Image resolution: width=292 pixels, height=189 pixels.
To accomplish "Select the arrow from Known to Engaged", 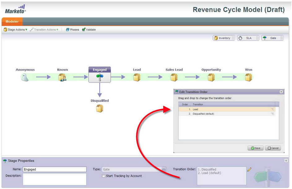I will (x=81, y=77).
